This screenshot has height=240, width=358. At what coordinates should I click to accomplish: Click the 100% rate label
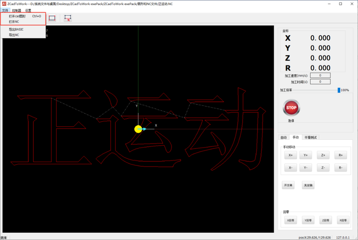(345, 90)
